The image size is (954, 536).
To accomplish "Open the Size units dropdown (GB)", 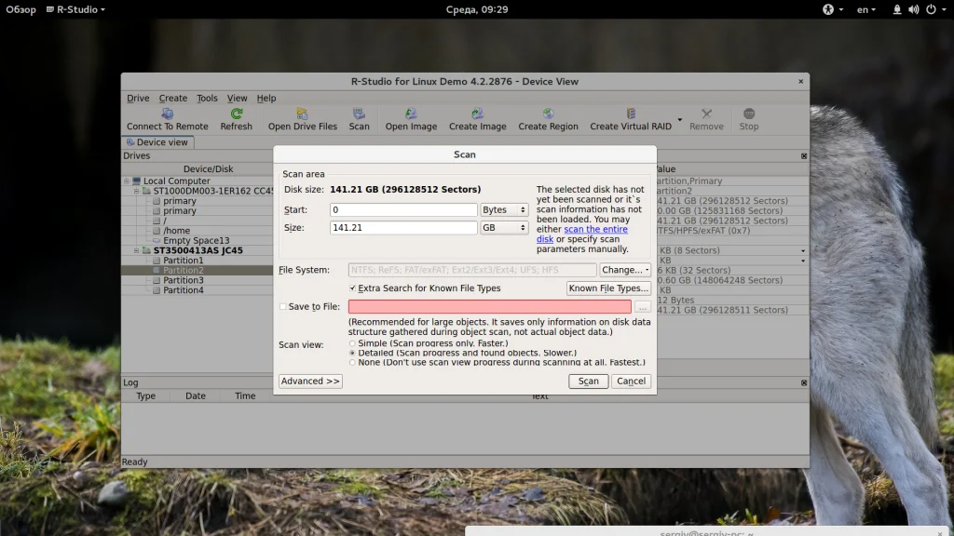I will tap(504, 228).
